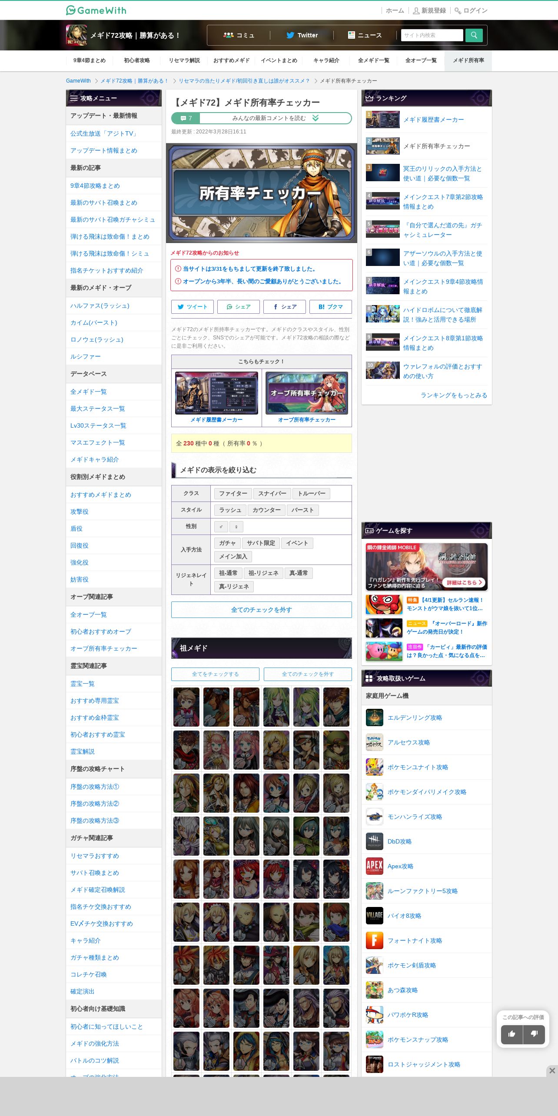The width and height of the screenshot is (558, 1116).
Task: Click 全てをチェックする under 祖メギド
Action: coord(216,674)
